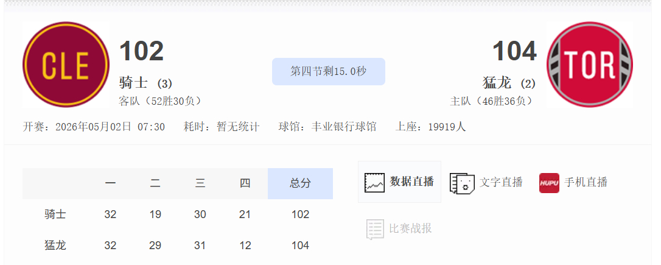Click the Cavaliers score 102 at top
This screenshot has height=265, width=661.
tap(141, 51)
